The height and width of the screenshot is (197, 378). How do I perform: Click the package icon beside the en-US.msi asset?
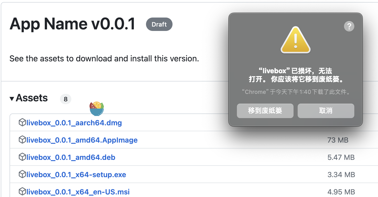pos(22,191)
